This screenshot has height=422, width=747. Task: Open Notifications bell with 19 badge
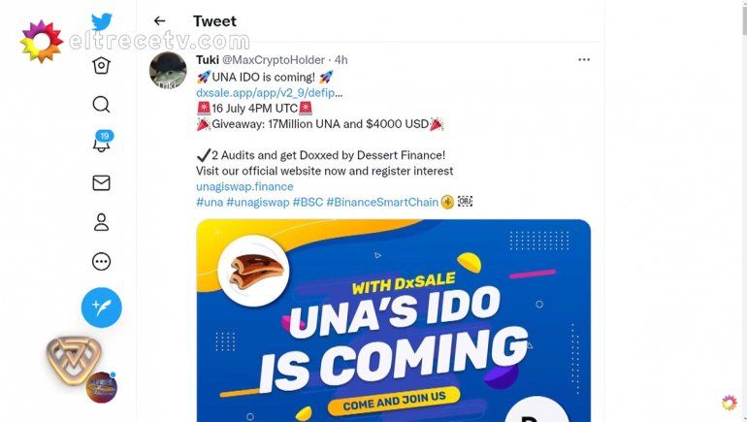pyautogui.click(x=101, y=144)
